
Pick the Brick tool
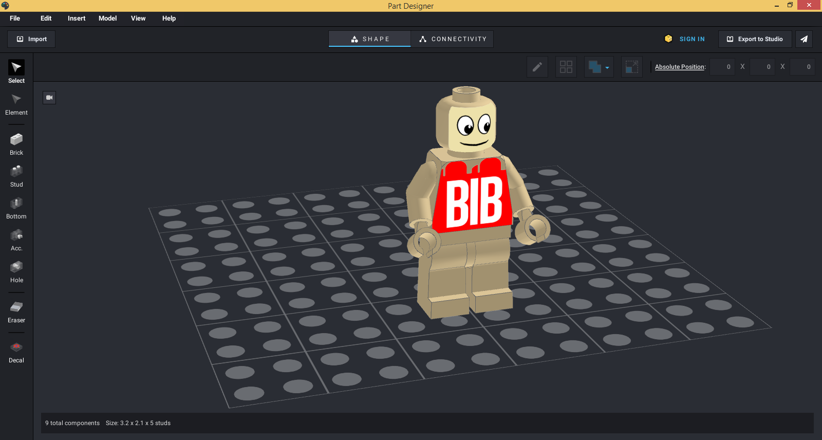tap(16, 144)
